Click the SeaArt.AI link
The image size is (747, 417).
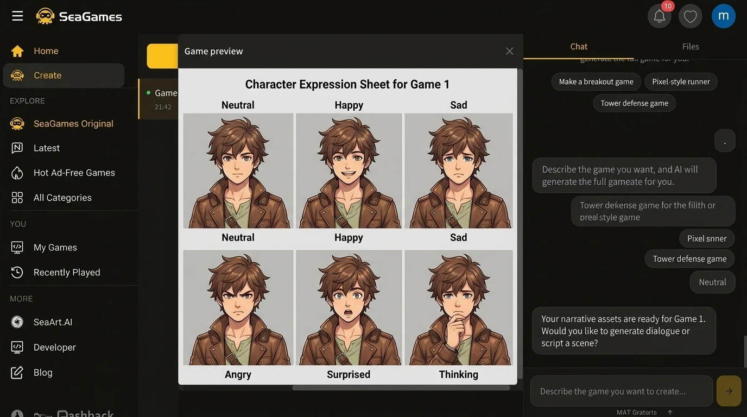coord(53,322)
